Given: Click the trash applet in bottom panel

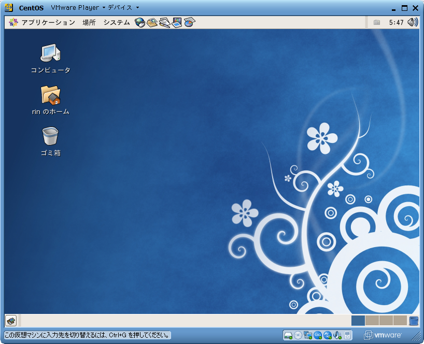Looking at the screenshot, I should pyautogui.click(x=414, y=321).
